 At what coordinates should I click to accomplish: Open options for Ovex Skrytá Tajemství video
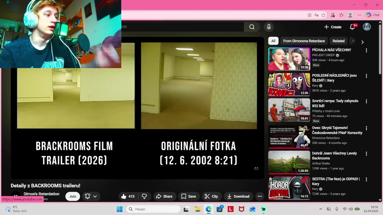(x=366, y=128)
